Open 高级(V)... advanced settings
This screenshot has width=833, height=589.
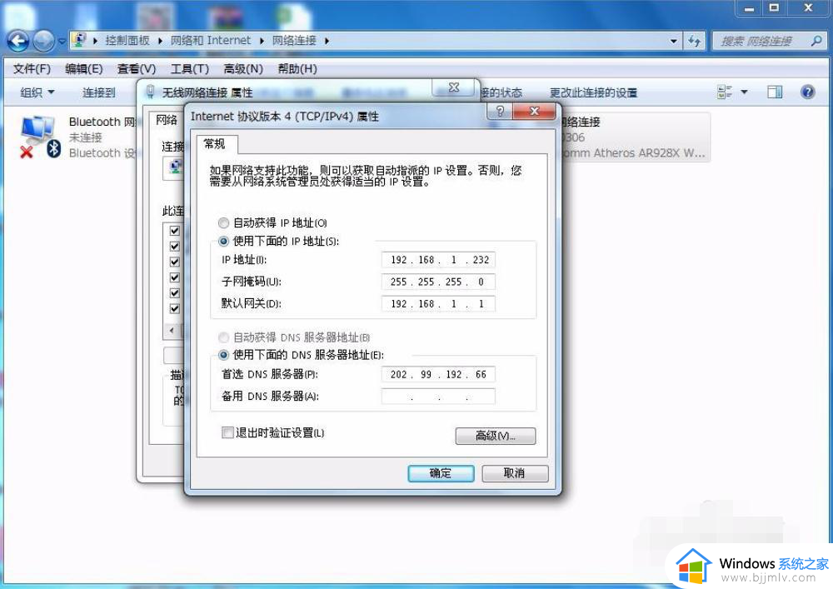pyautogui.click(x=495, y=436)
